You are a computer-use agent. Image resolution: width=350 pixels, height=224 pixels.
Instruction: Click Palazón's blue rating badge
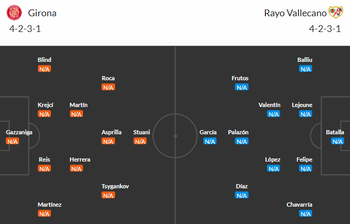(x=242, y=141)
